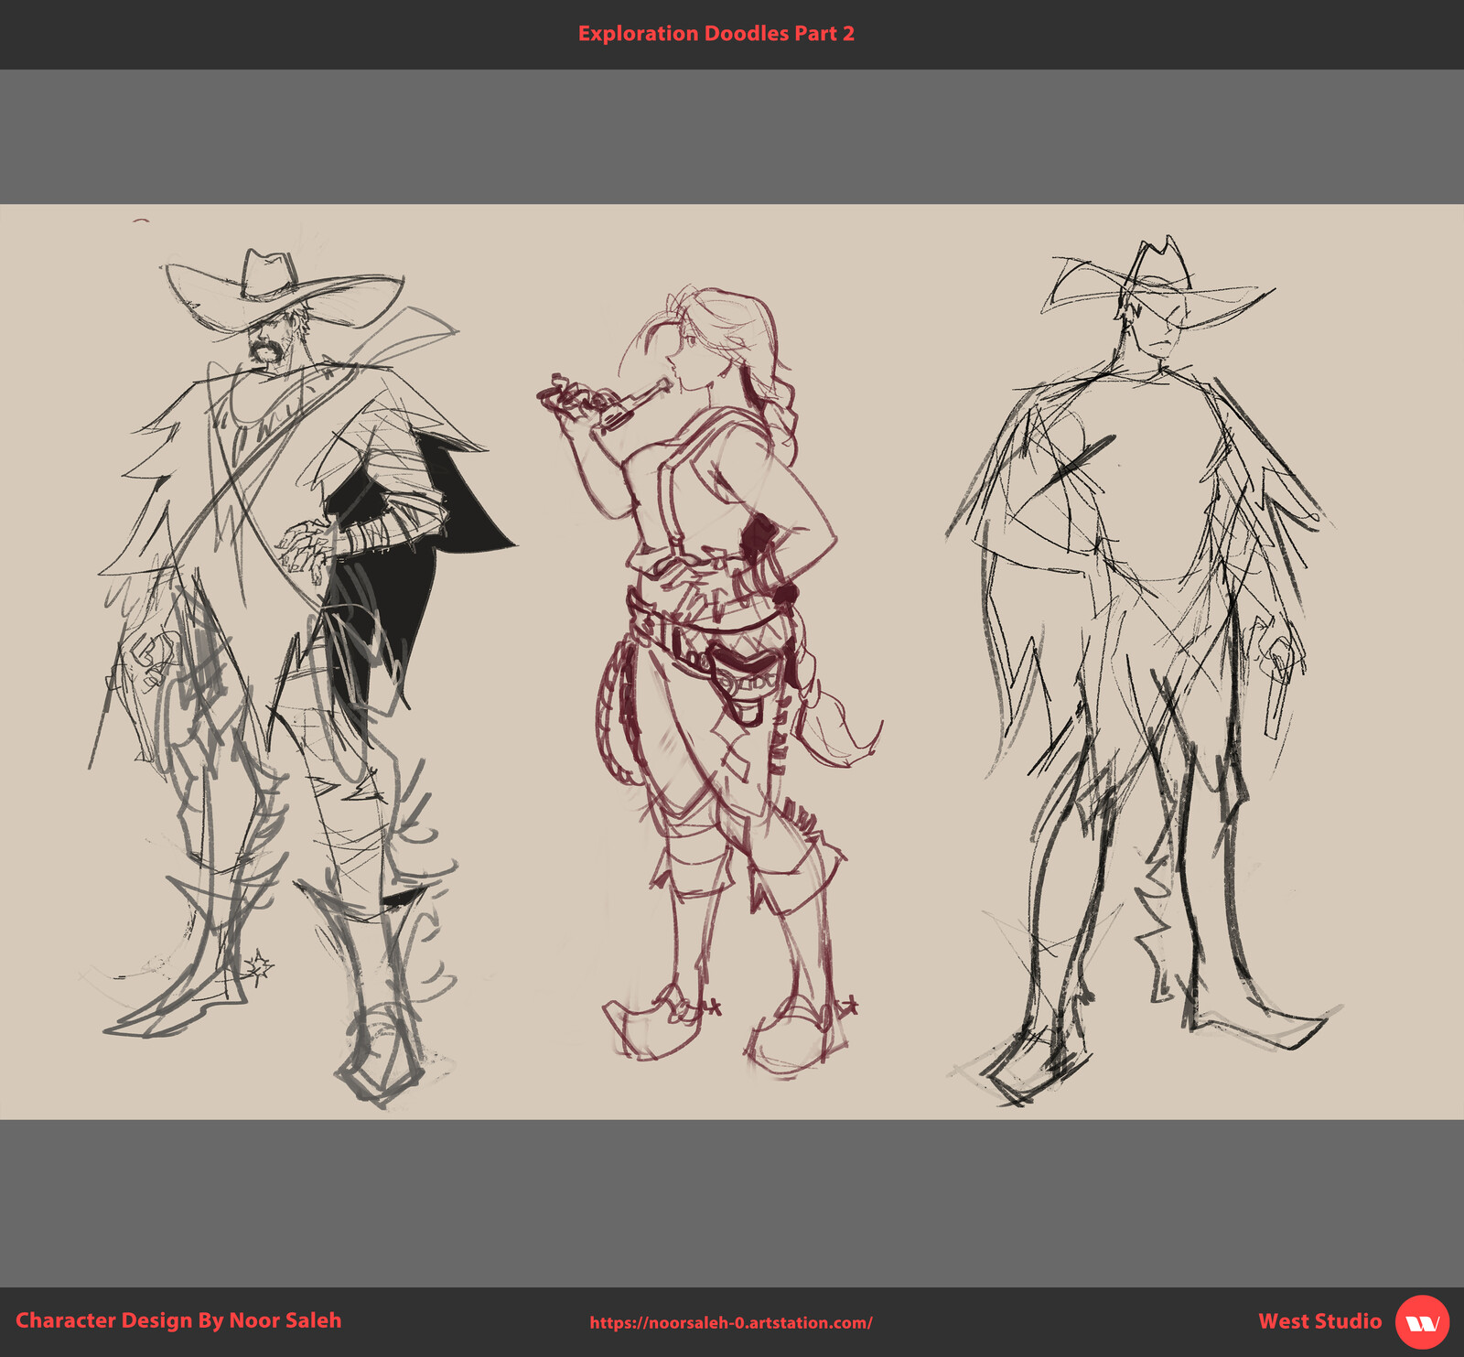
Task: Select the rough faceless cowboy silhouette sketch
Action: [1144, 673]
